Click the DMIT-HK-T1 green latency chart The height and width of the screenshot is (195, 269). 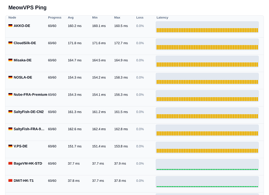pos(207,182)
